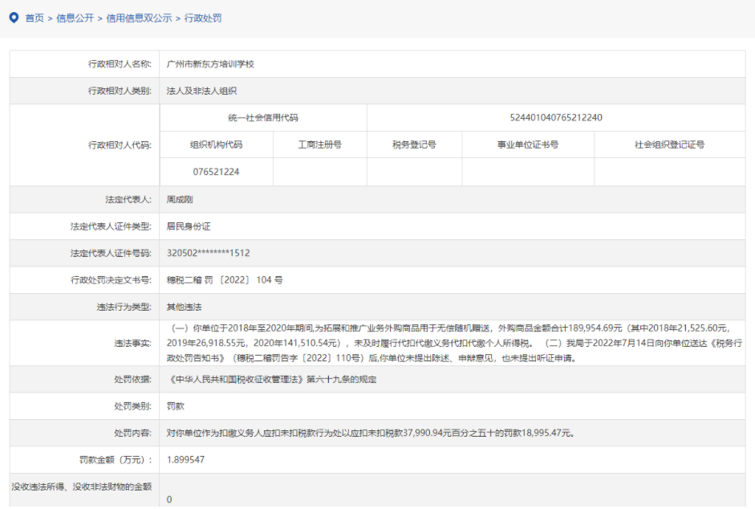Click column header 税务登记号
The width and height of the screenshot is (755, 509).
pyautogui.click(x=414, y=145)
